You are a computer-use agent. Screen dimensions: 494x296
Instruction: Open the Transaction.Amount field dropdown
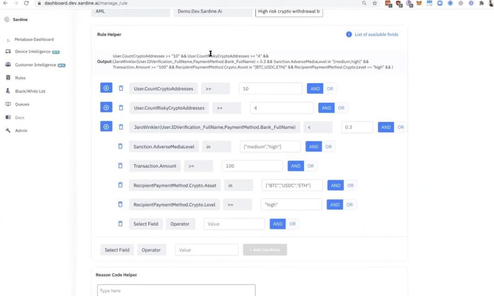coord(155,166)
